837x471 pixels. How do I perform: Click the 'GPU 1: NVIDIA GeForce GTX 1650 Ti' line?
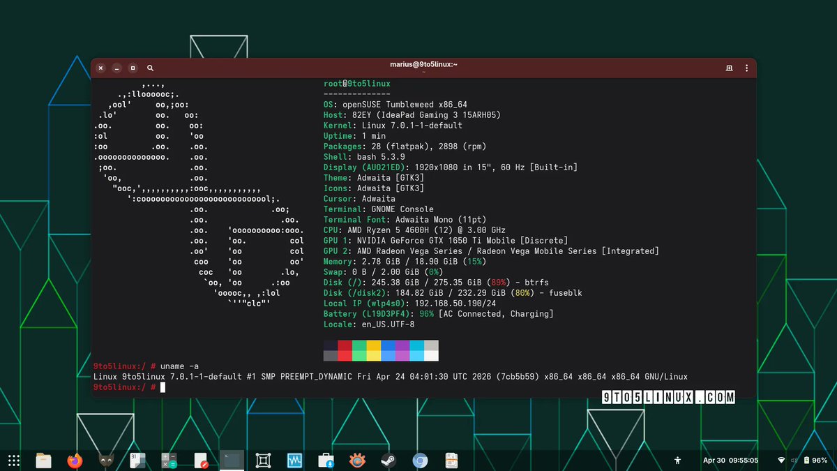tap(446, 241)
